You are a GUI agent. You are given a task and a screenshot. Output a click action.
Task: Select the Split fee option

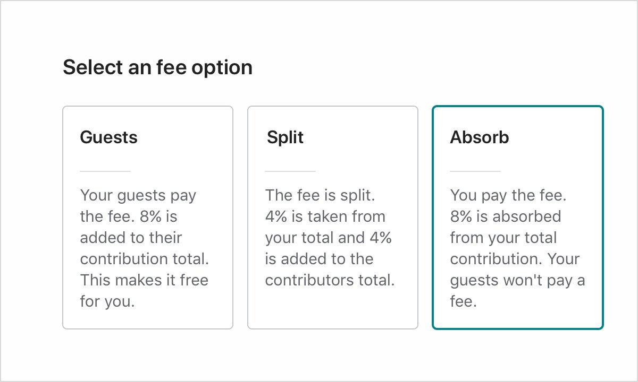(x=333, y=216)
